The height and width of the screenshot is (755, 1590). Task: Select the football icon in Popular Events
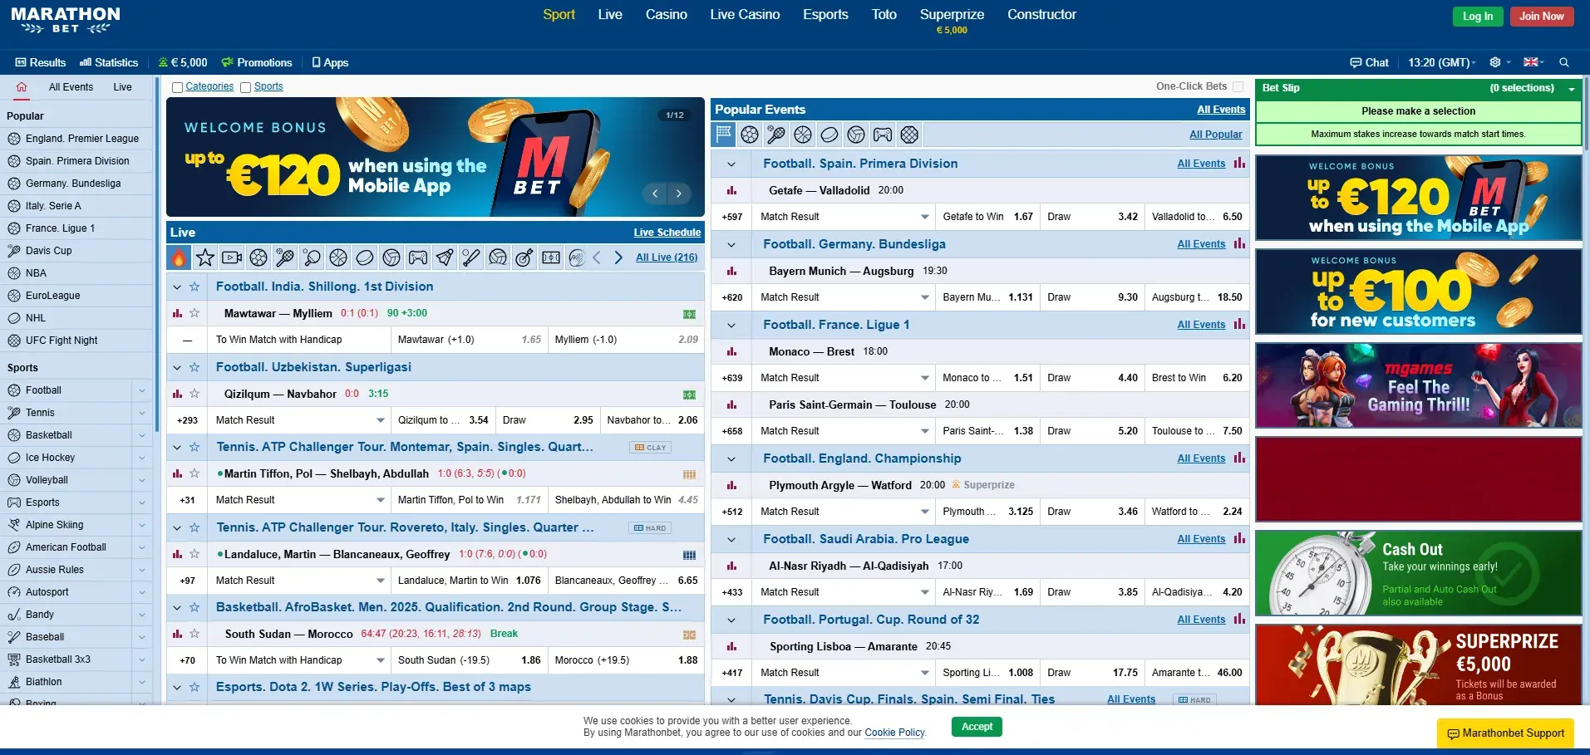tap(750, 135)
